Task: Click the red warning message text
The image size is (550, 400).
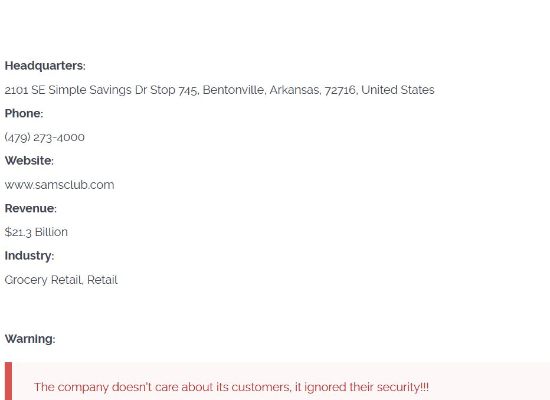Action: tap(231, 387)
